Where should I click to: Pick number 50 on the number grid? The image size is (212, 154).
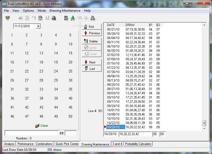tap(70, 116)
